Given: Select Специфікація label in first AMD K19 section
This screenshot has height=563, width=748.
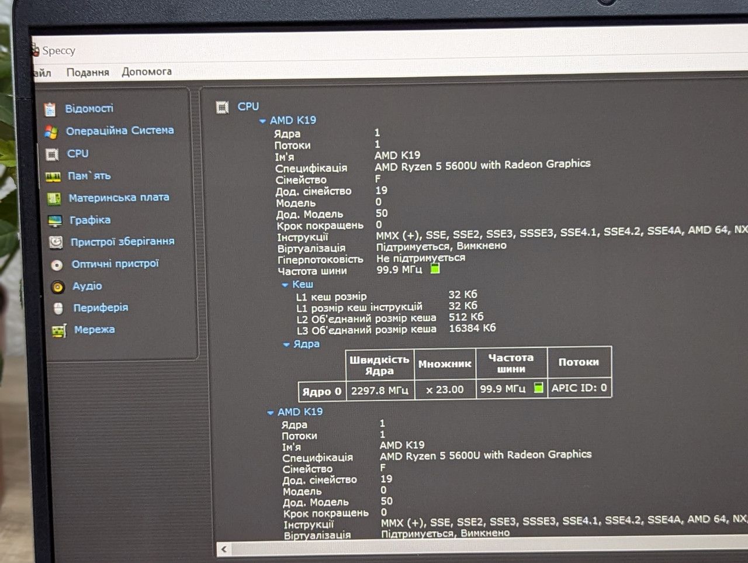Looking at the screenshot, I should click(x=311, y=168).
